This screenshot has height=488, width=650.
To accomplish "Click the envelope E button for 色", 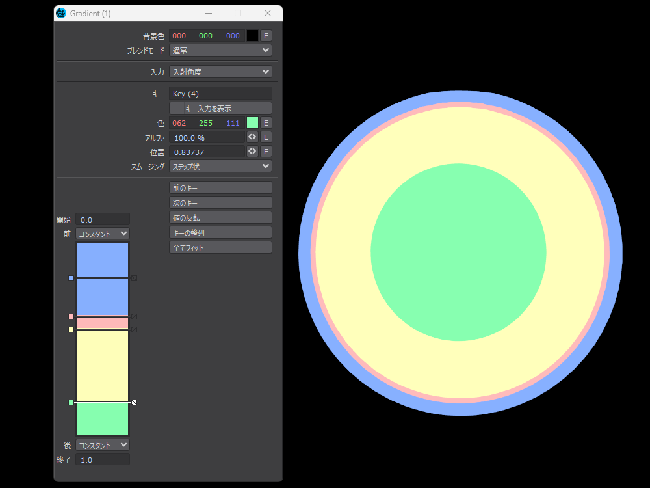I will point(266,123).
